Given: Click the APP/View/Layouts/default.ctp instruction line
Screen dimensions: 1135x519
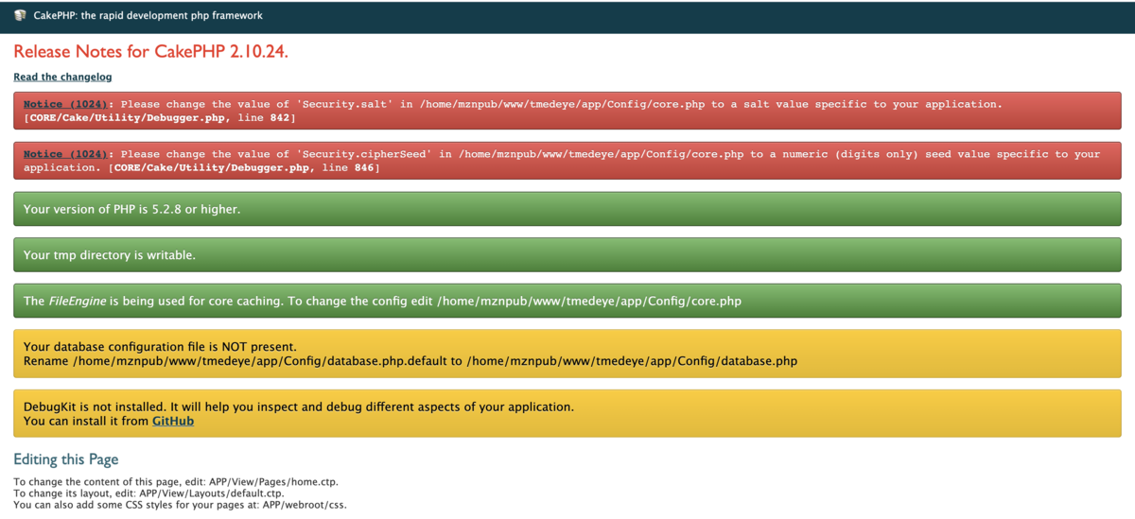Looking at the screenshot, I should (148, 493).
